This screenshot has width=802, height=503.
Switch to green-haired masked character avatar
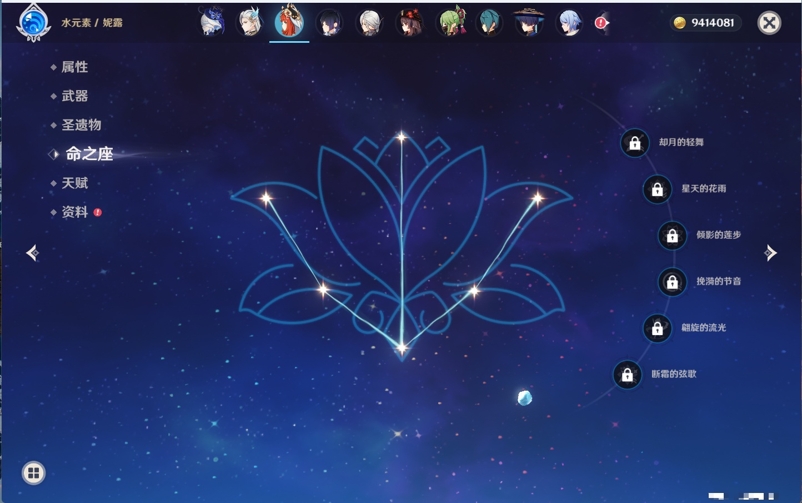coord(450,22)
